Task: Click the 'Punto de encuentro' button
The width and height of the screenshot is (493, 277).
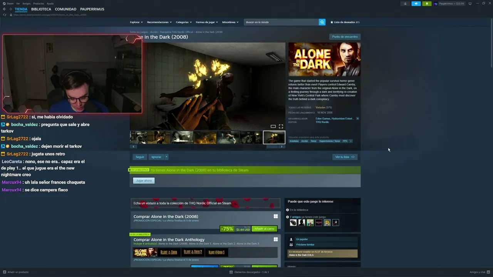Action: (345, 37)
